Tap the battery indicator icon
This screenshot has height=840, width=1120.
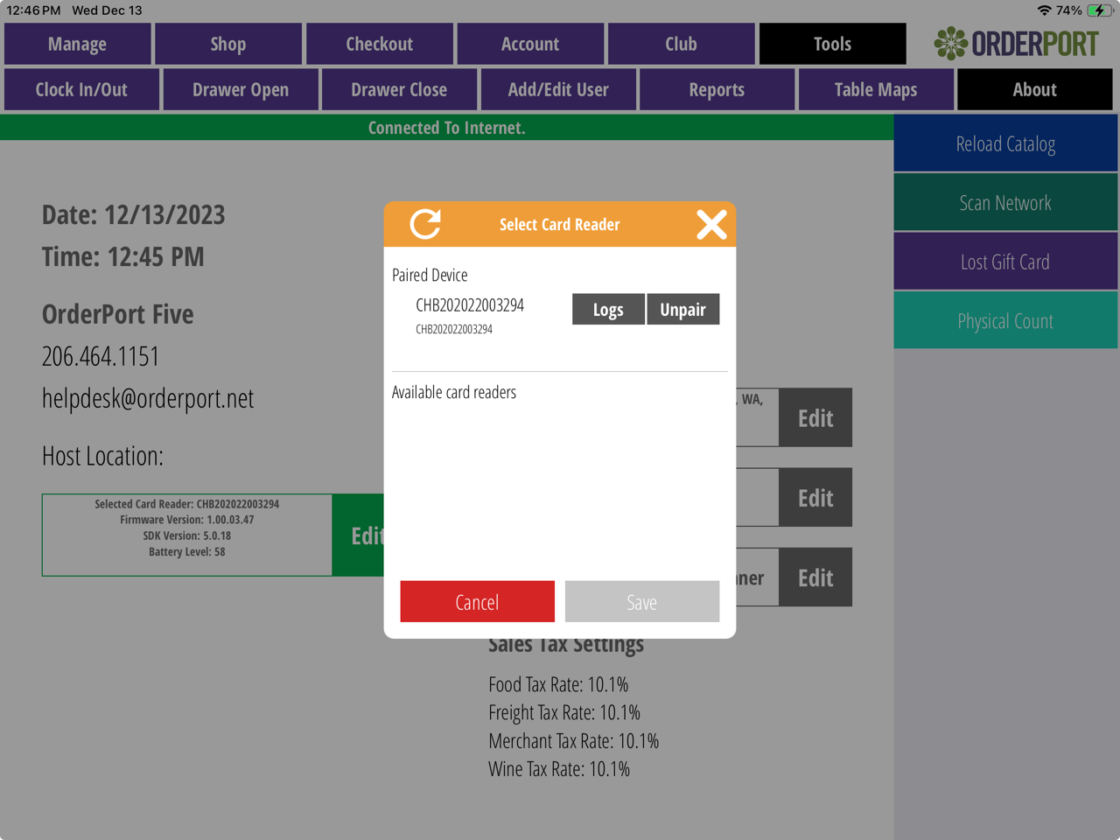(x=1100, y=10)
